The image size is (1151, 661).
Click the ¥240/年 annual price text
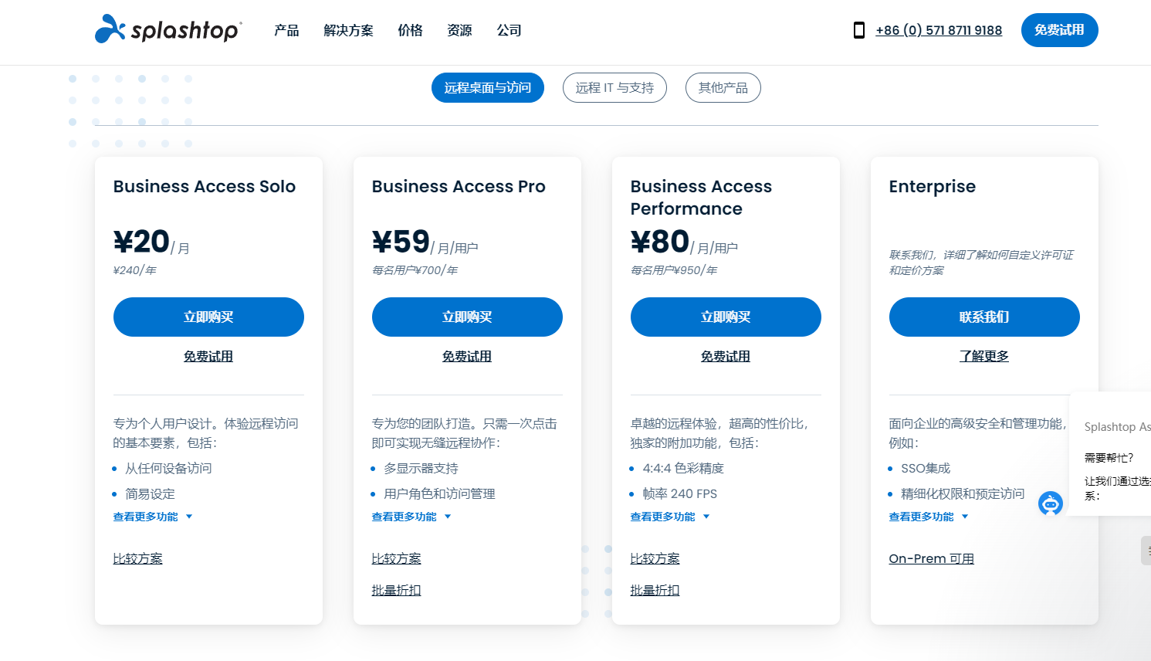tap(135, 270)
